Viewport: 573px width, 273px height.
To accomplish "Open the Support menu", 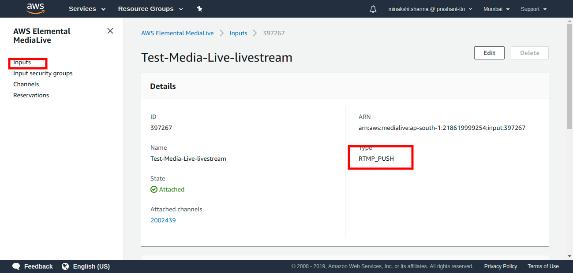I will pyautogui.click(x=533, y=9).
